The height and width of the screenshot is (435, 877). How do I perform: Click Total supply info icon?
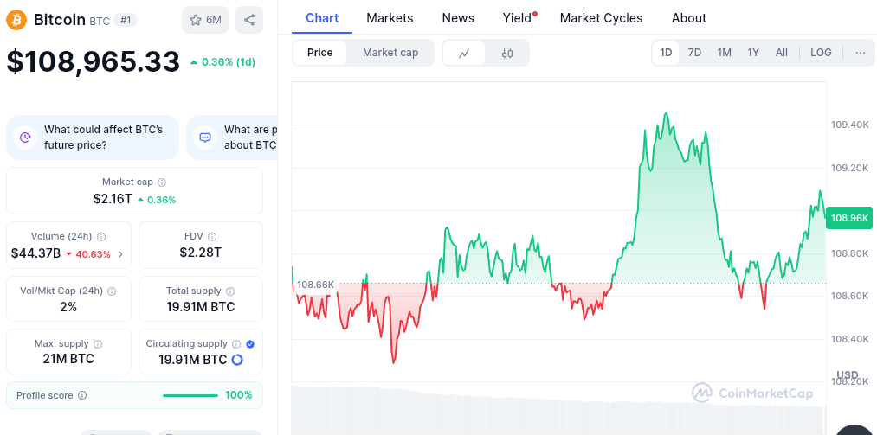[230, 291]
